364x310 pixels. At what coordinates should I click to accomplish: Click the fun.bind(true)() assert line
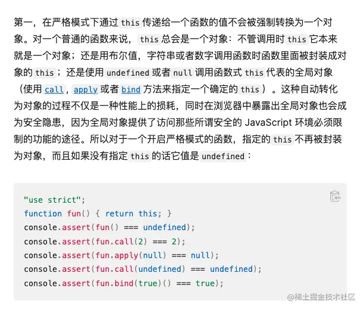pyautogui.click(x=124, y=283)
